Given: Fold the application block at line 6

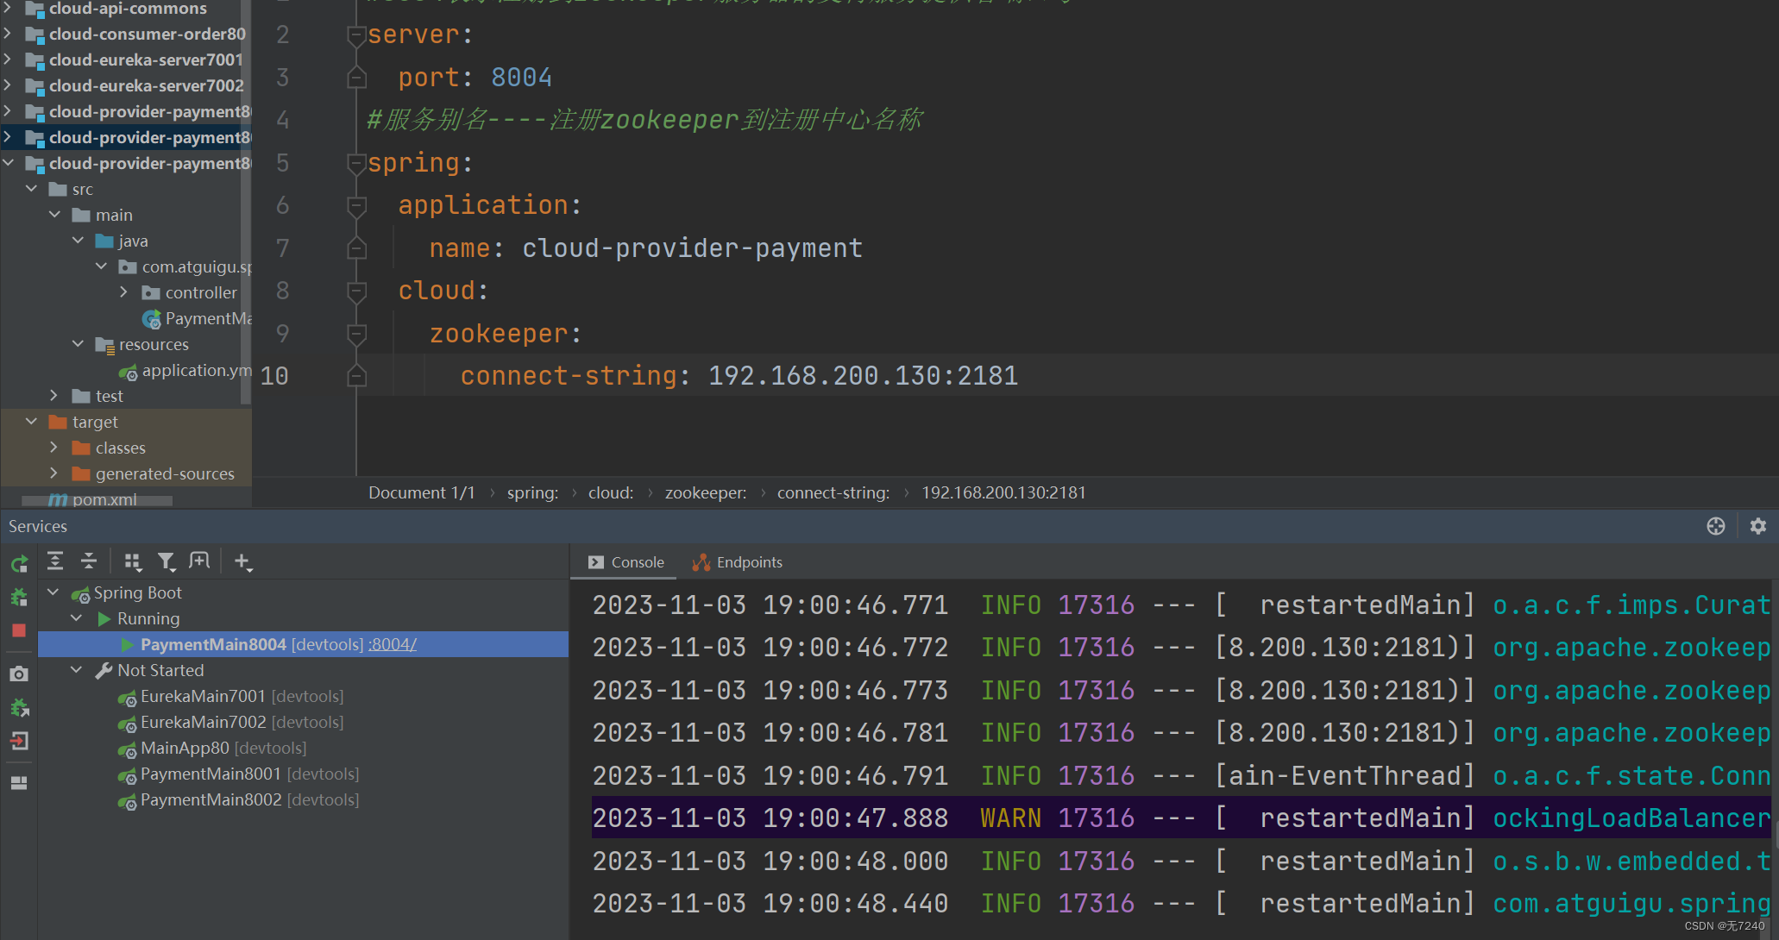Looking at the screenshot, I should [x=356, y=205].
